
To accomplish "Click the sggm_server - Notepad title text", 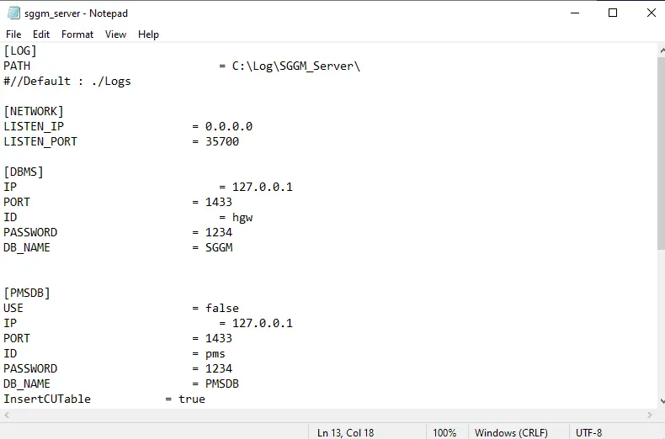I will click(76, 13).
